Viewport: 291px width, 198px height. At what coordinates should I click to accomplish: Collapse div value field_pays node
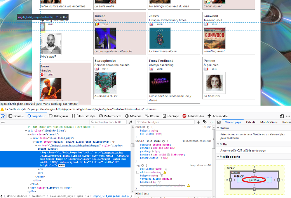31,138
